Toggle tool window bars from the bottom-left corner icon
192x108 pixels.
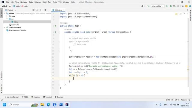(1, 100)
